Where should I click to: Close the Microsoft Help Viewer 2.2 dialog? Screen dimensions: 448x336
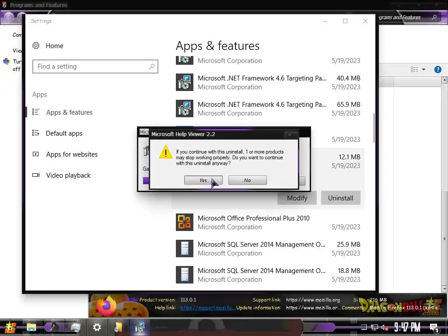tap(290, 135)
